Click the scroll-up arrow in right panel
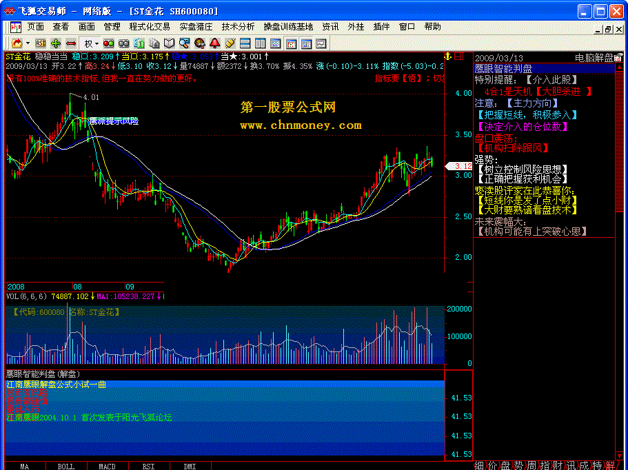This screenshot has height=470, width=628. 619,68
